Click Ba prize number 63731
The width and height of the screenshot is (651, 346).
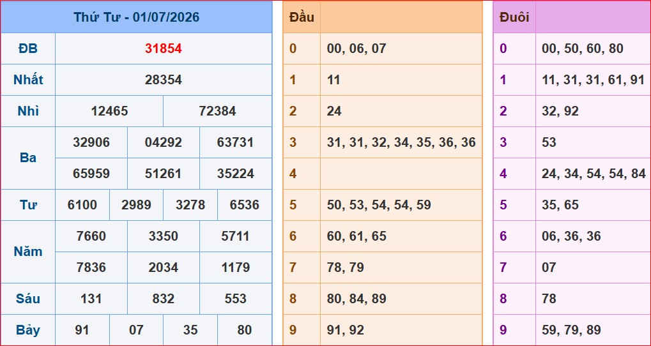click(235, 142)
